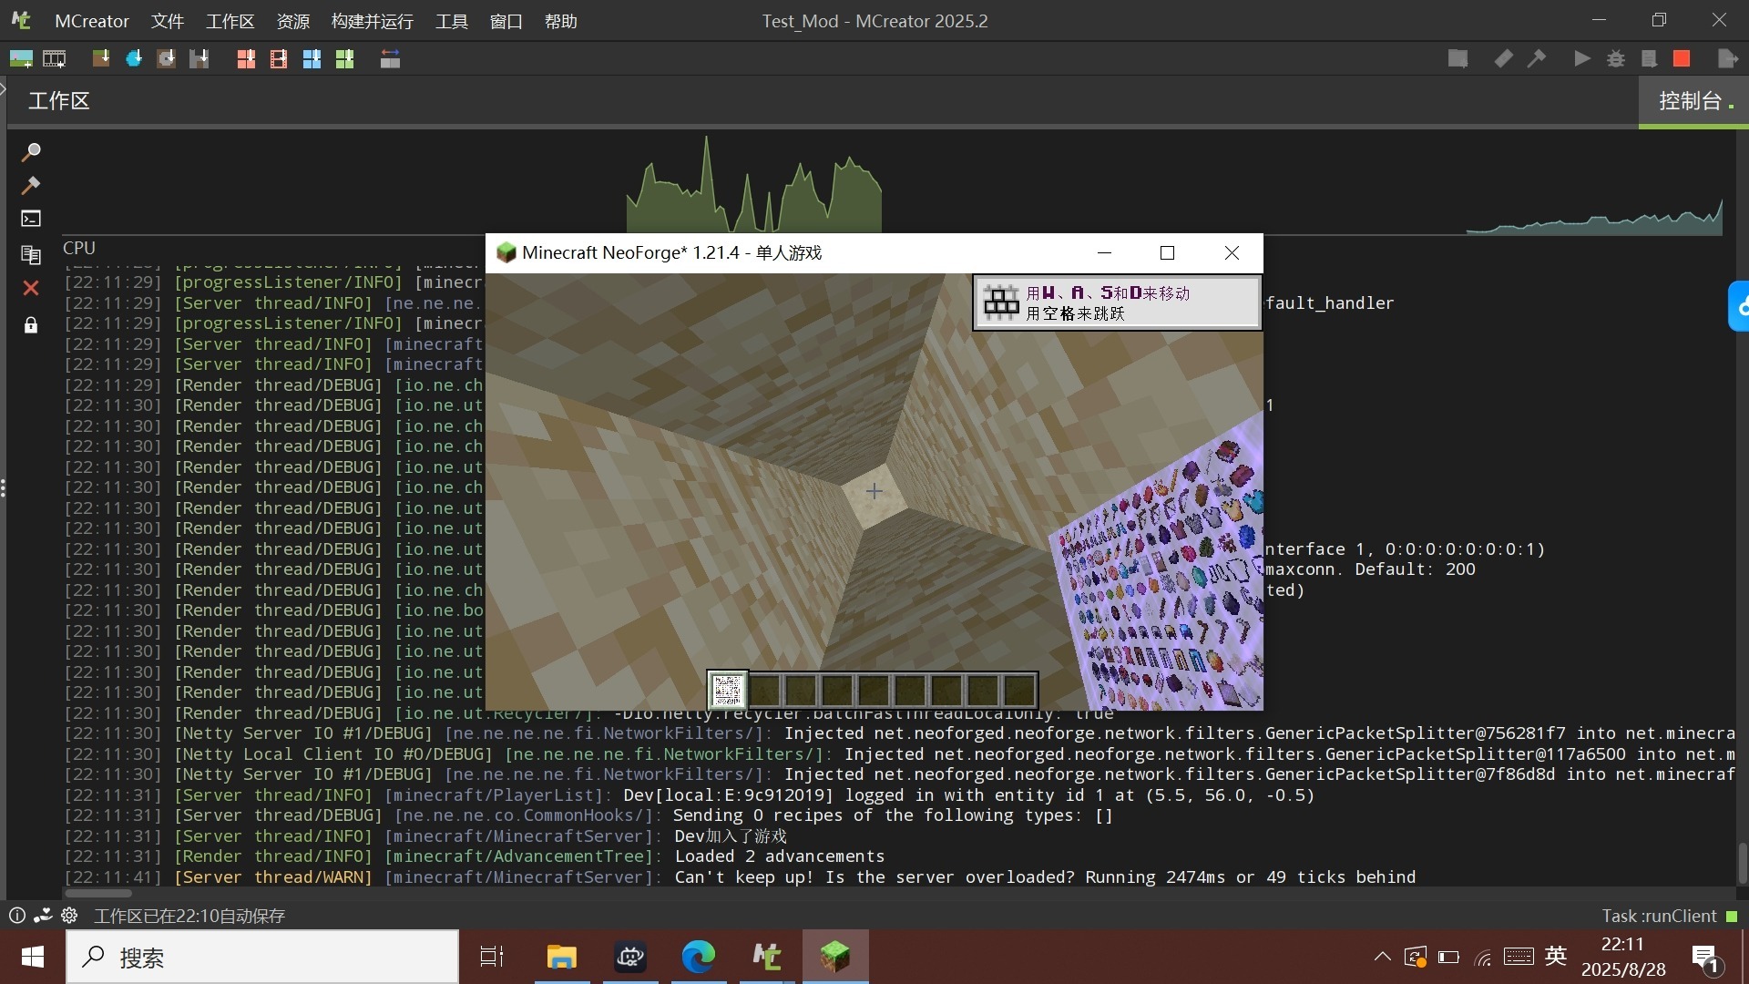The height and width of the screenshot is (984, 1749).
Task: Click the info icon in status bar
Action: click(x=16, y=916)
